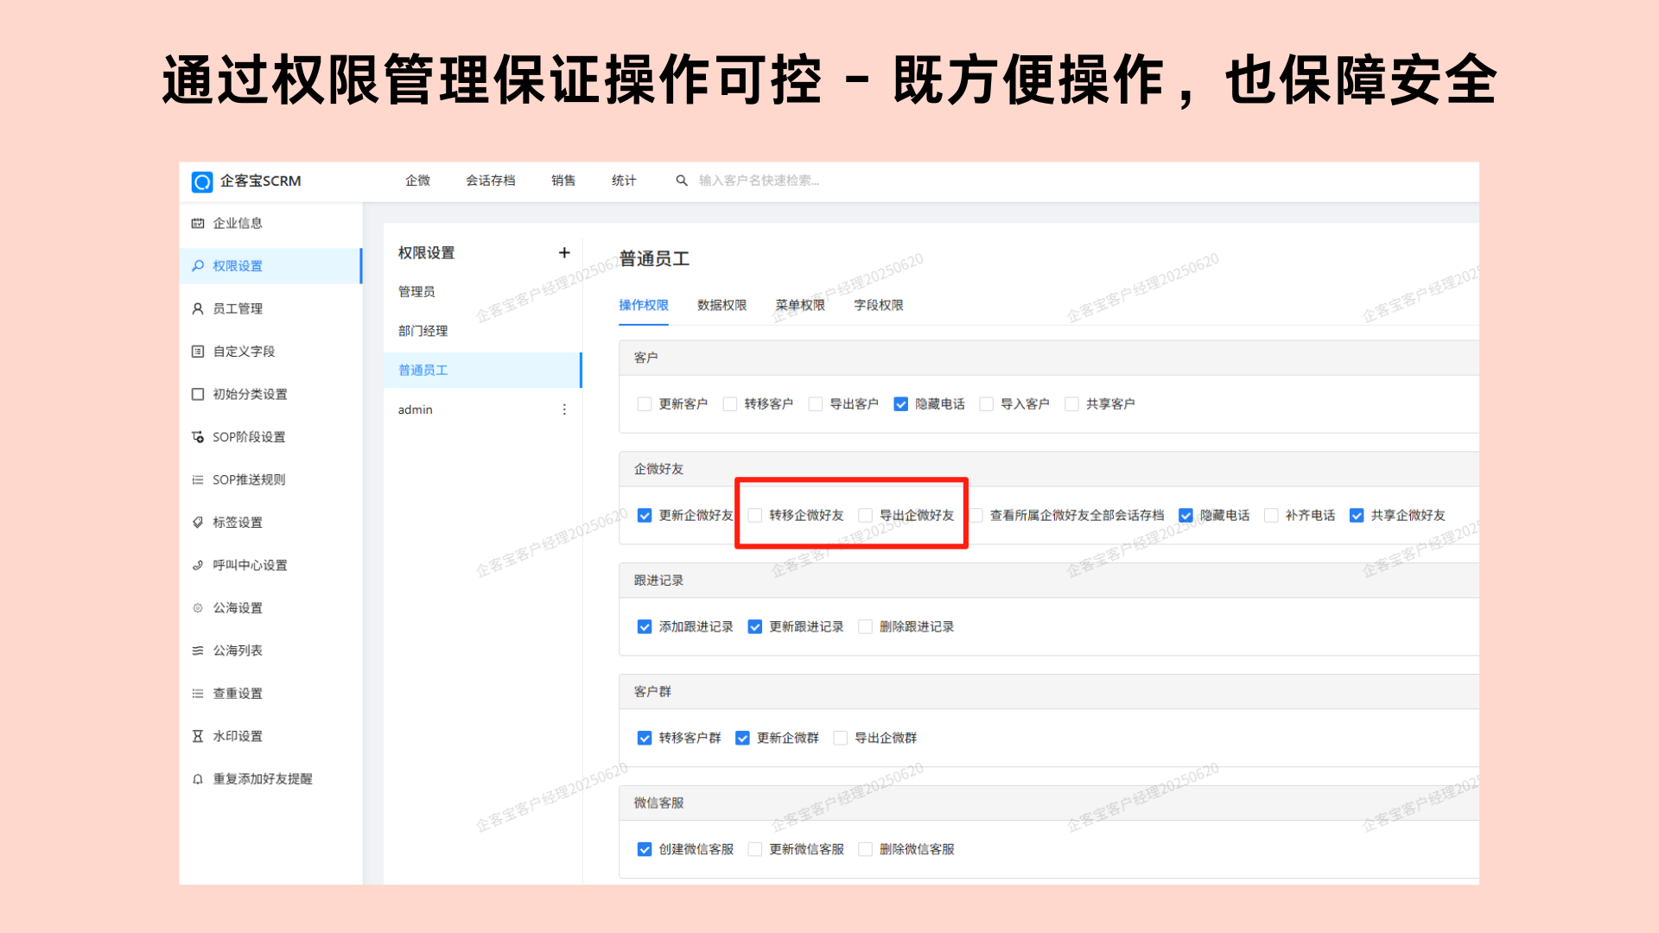
Task: Open the 企微 top menu
Action: pyautogui.click(x=418, y=181)
